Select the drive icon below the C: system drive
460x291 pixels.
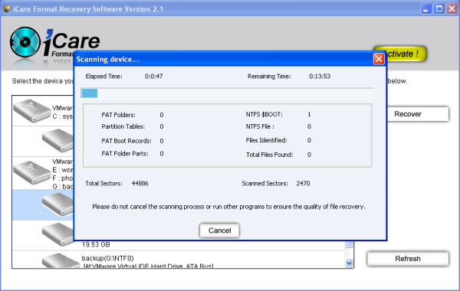tap(58, 140)
